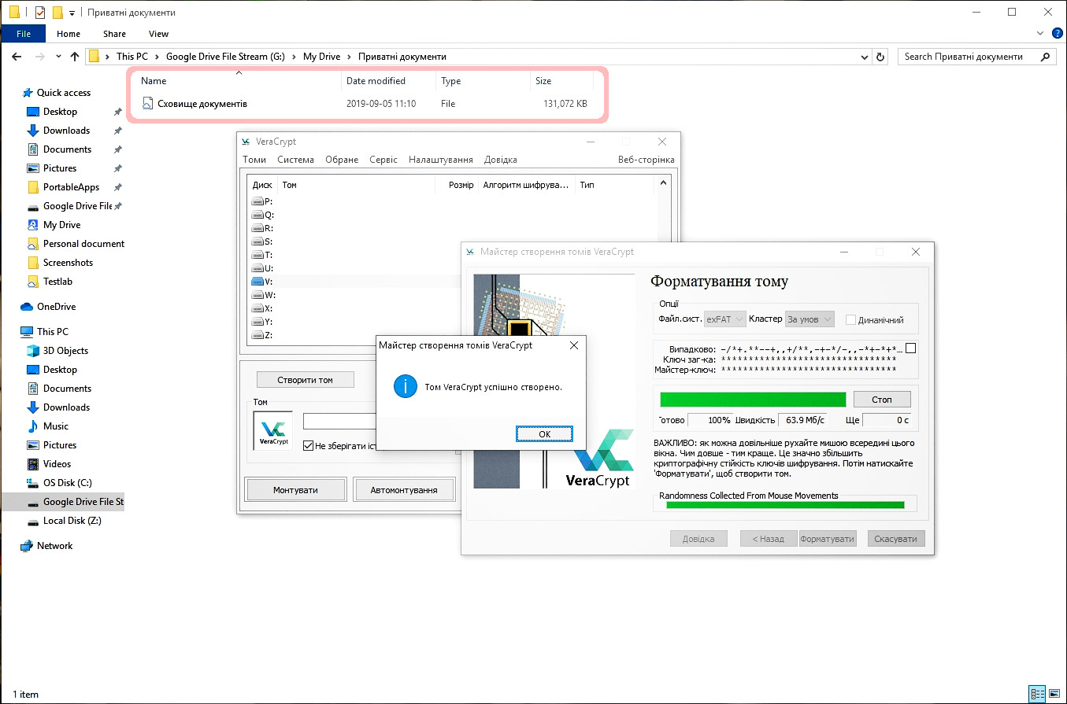Toggle the random pool display checkbox
The height and width of the screenshot is (704, 1067).
pos(911,348)
